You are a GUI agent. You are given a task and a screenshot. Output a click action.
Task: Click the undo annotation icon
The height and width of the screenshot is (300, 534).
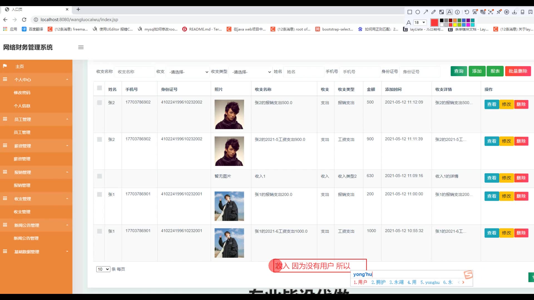click(x=467, y=12)
